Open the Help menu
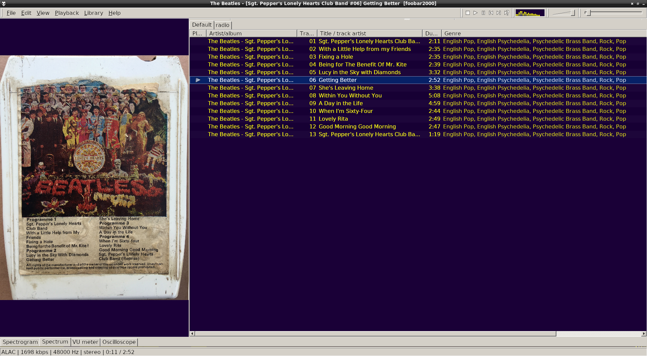 (x=114, y=13)
